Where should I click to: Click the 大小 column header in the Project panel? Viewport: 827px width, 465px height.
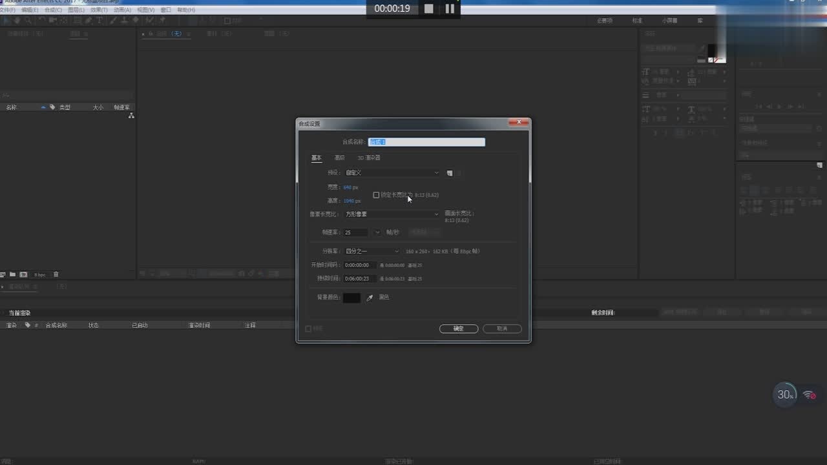tap(98, 107)
